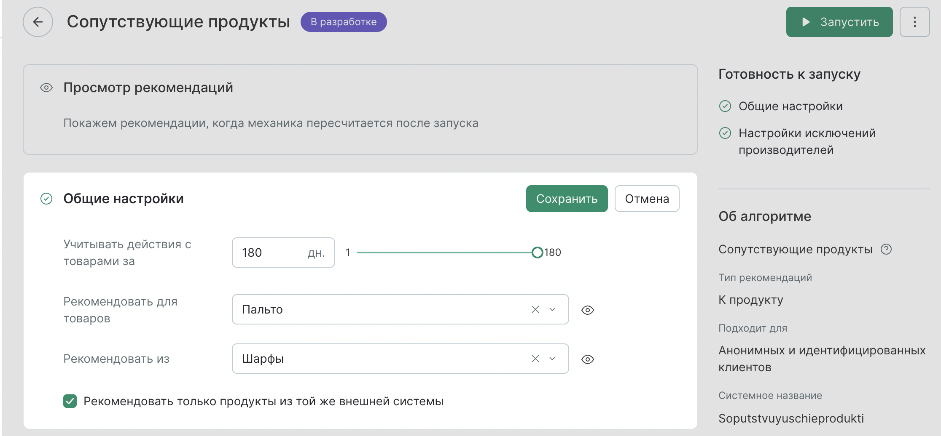Expand the Пальто dropdown chevron
941x436 pixels.
click(x=552, y=309)
